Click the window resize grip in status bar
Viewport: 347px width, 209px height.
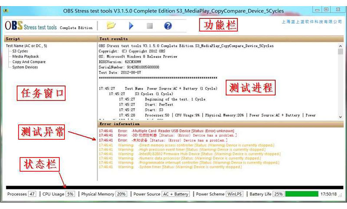pos(341,195)
